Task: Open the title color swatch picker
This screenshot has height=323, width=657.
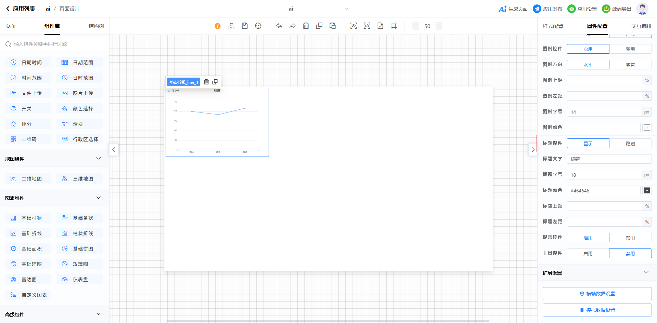Action: point(647,190)
